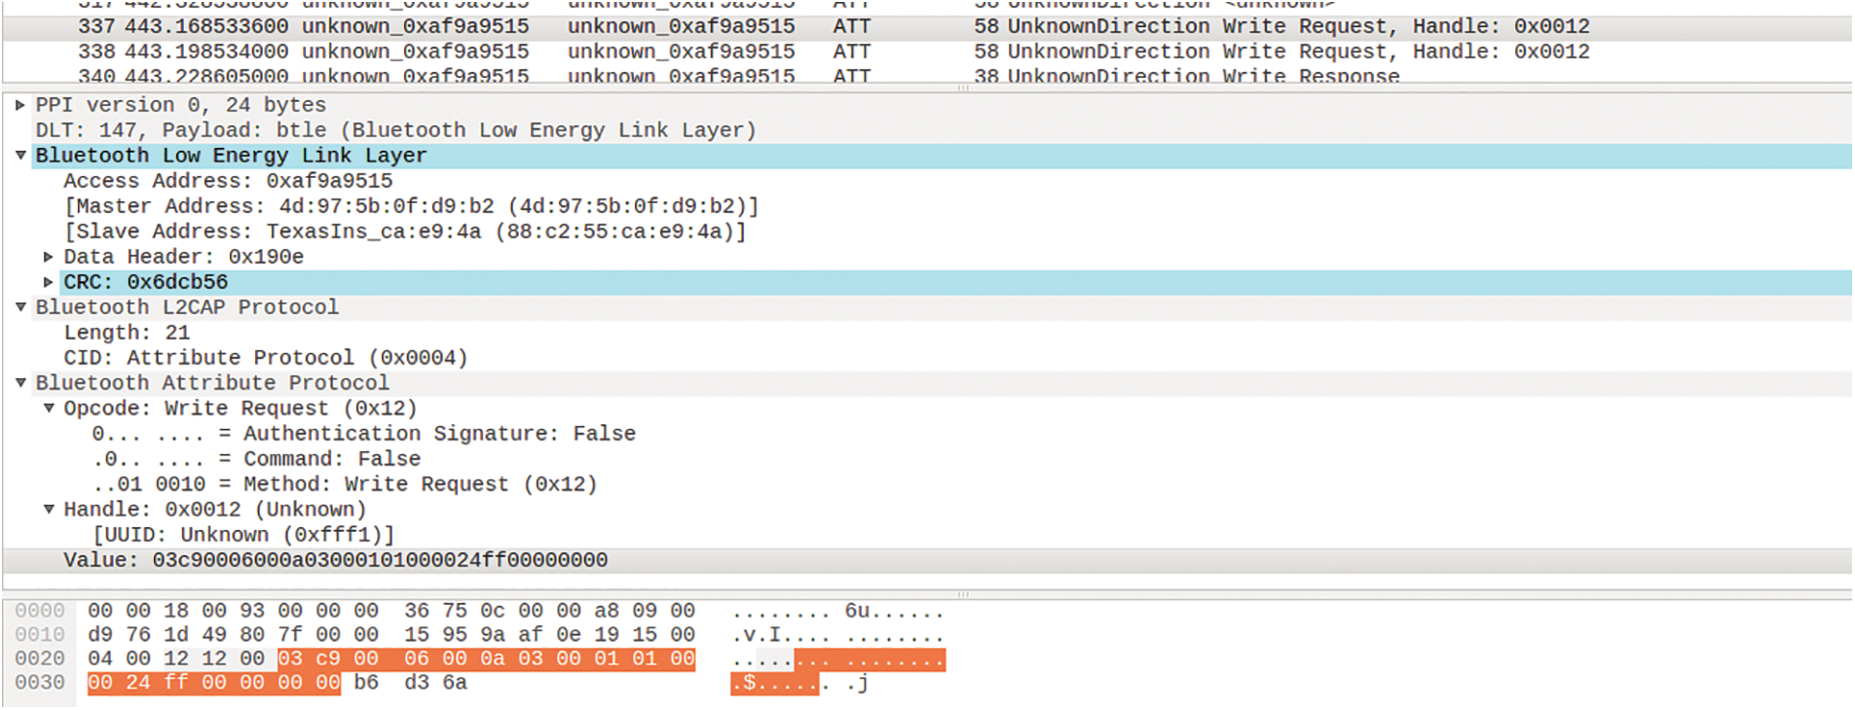
Task: Click highlighted hex bytes at offset 0030
Action: [x=213, y=683]
